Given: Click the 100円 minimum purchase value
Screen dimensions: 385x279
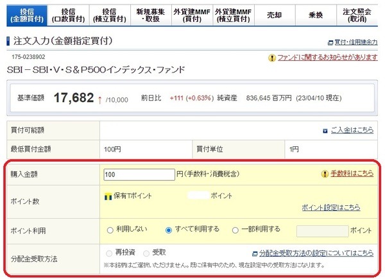Looking at the screenshot, I should click(112, 149).
